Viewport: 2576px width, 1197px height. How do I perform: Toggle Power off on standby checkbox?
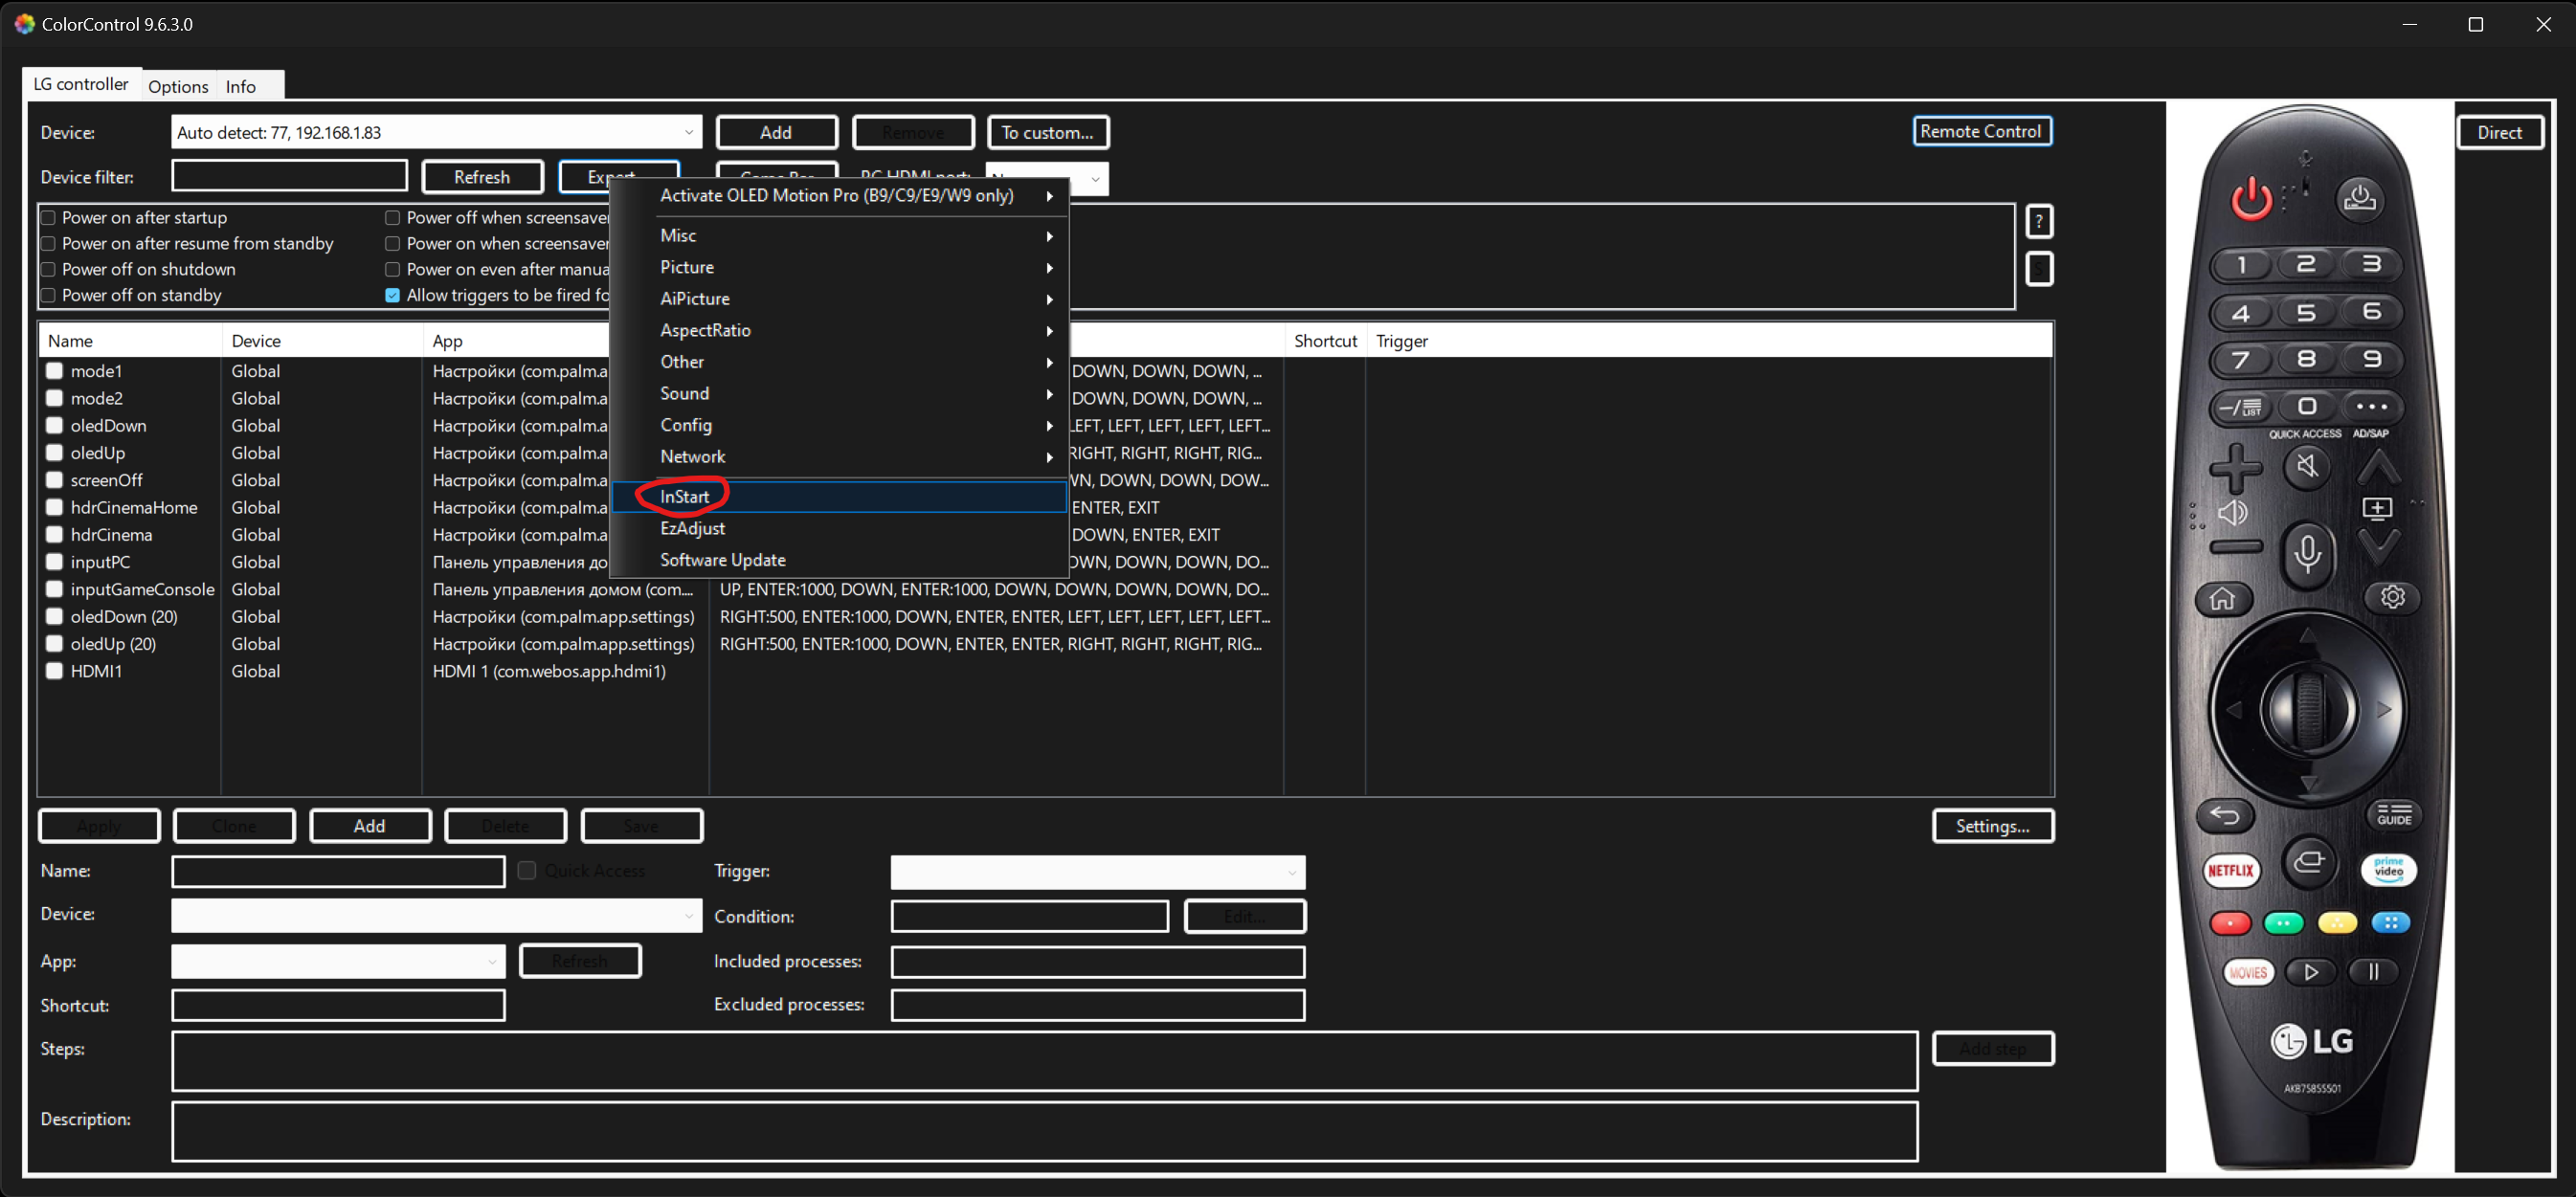(48, 296)
